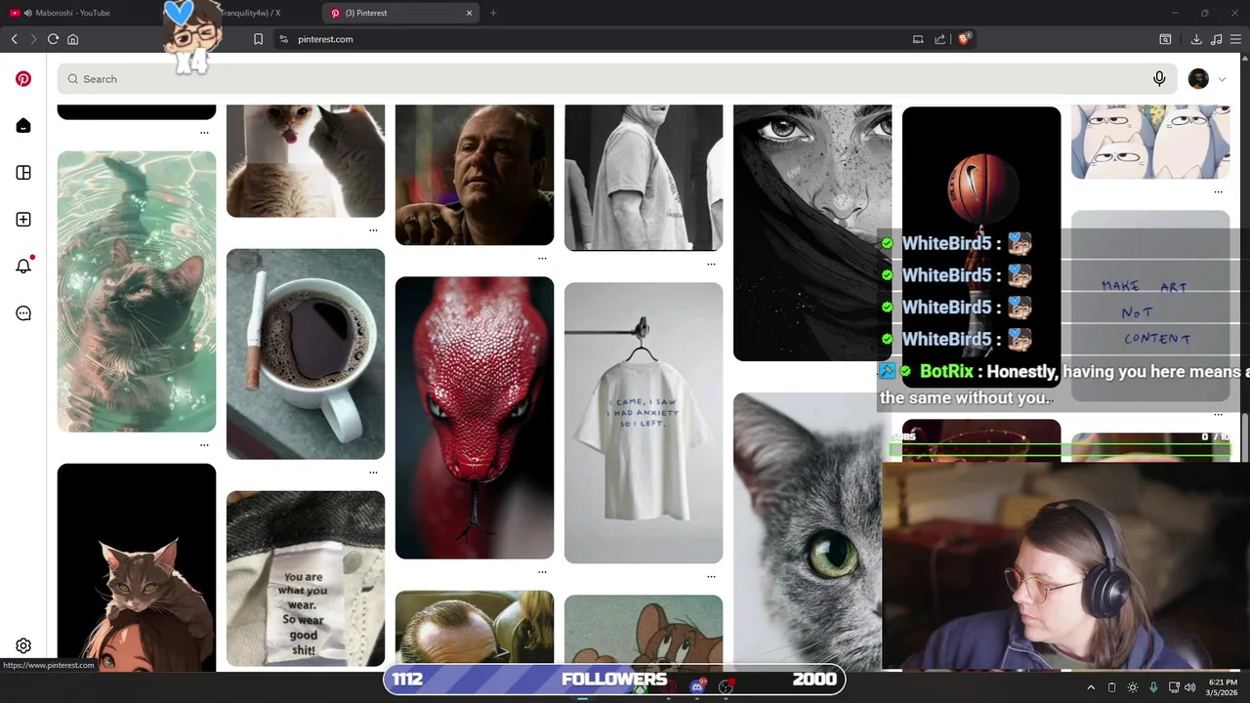Image resolution: width=1250 pixels, height=703 pixels.
Task: Open the Jerry mouse cartoon pin
Action: (x=644, y=633)
